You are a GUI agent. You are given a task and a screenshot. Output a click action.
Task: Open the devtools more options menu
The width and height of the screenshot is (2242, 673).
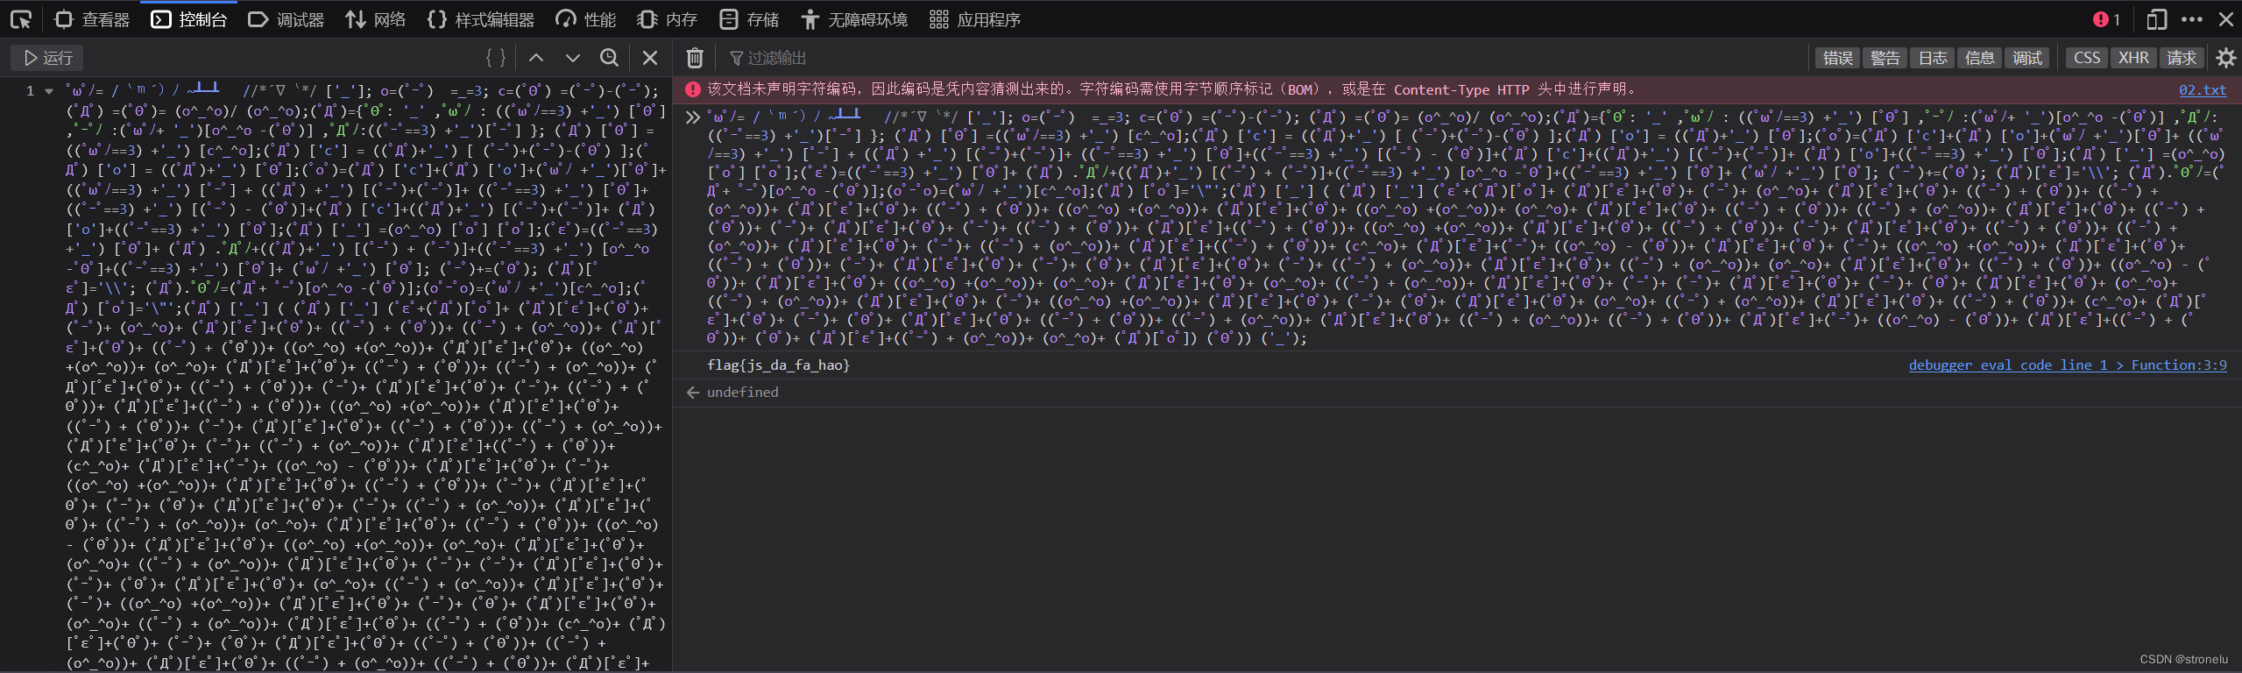click(x=2191, y=19)
